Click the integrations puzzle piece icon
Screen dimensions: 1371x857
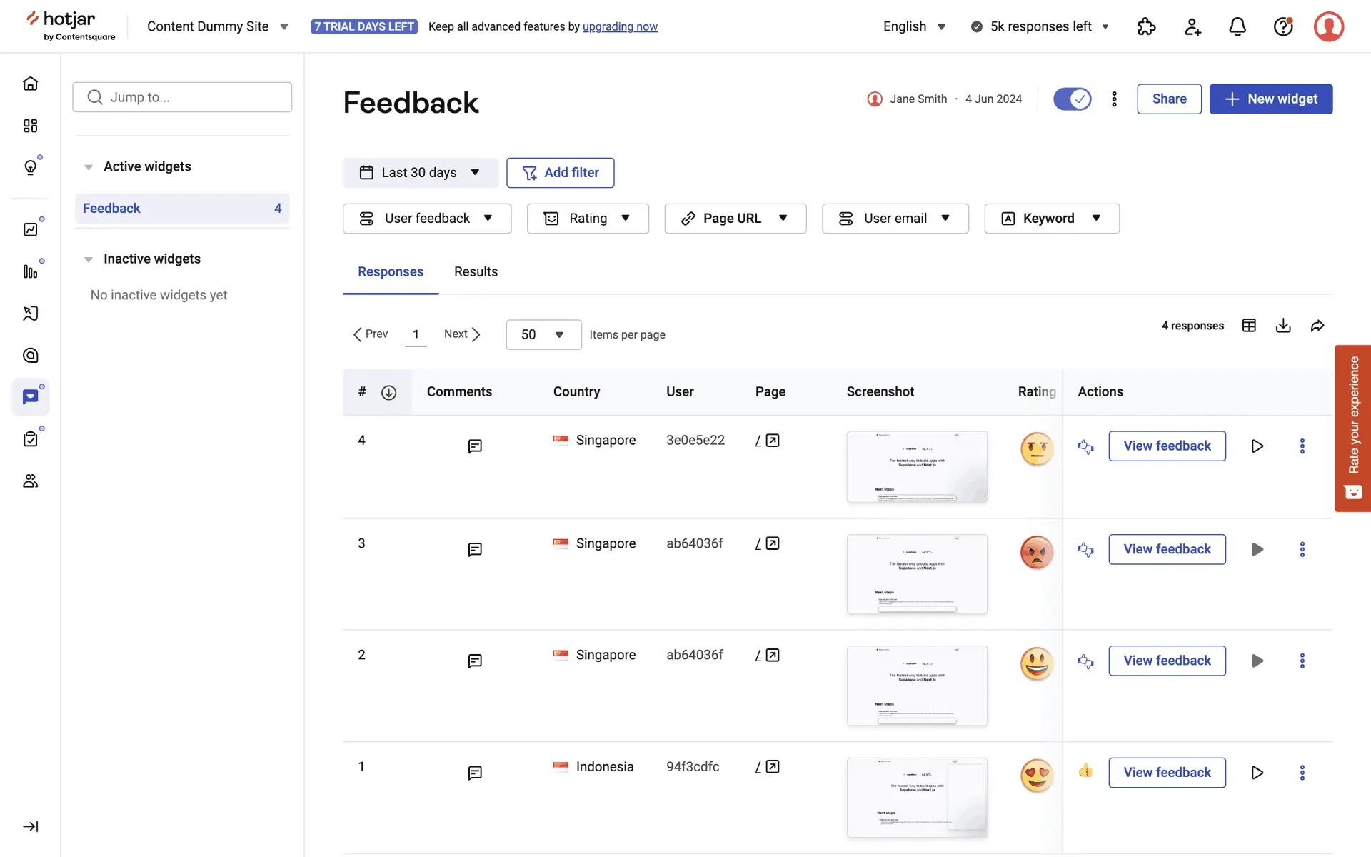1146,27
